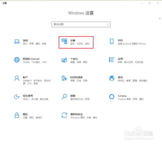Select the 个性化 heading
This screenshot has height=144, width=162.
[74, 59]
